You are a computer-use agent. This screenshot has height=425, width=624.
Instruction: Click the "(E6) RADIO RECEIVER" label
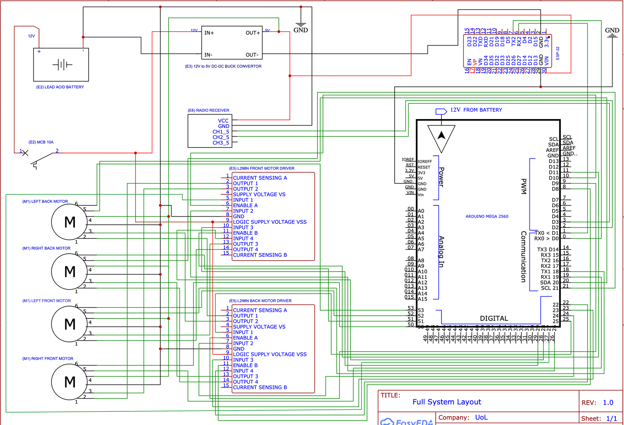click(x=208, y=110)
